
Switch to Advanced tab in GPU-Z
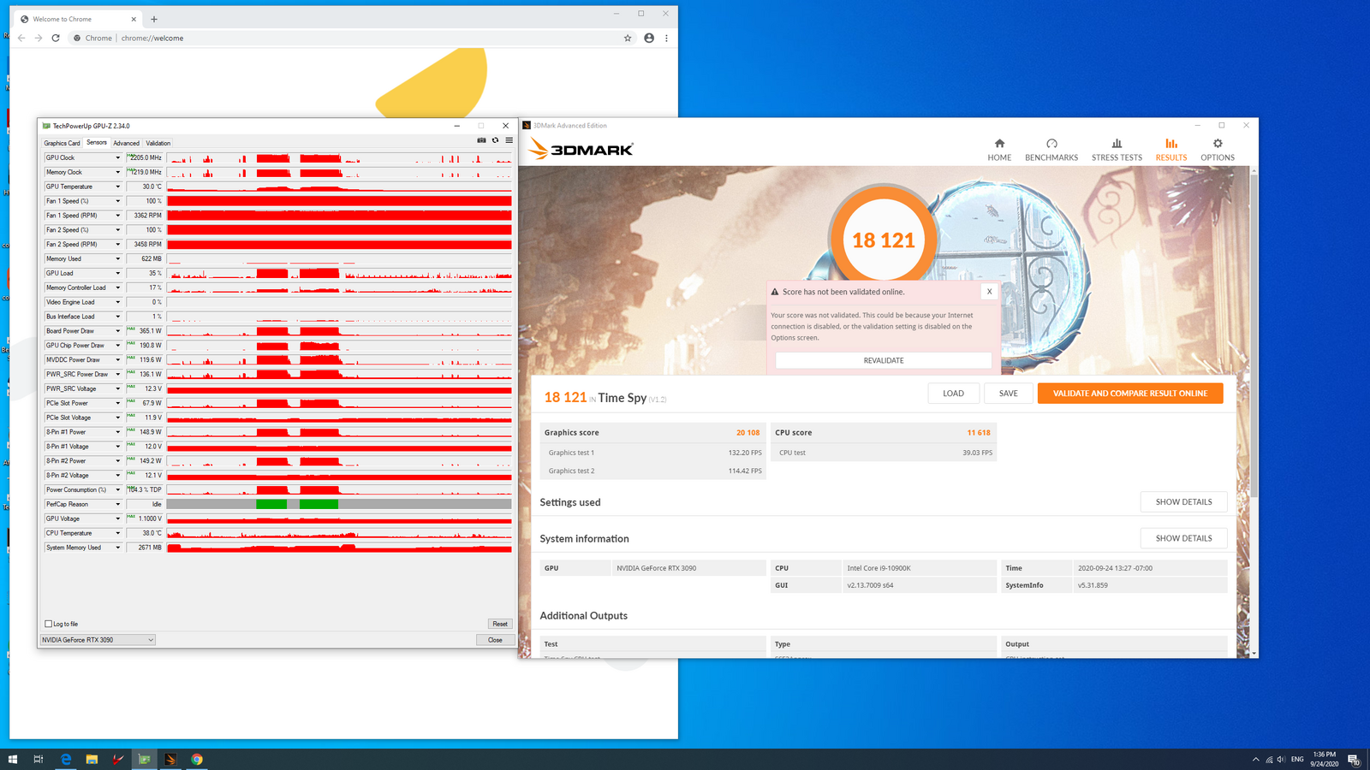pyautogui.click(x=126, y=143)
